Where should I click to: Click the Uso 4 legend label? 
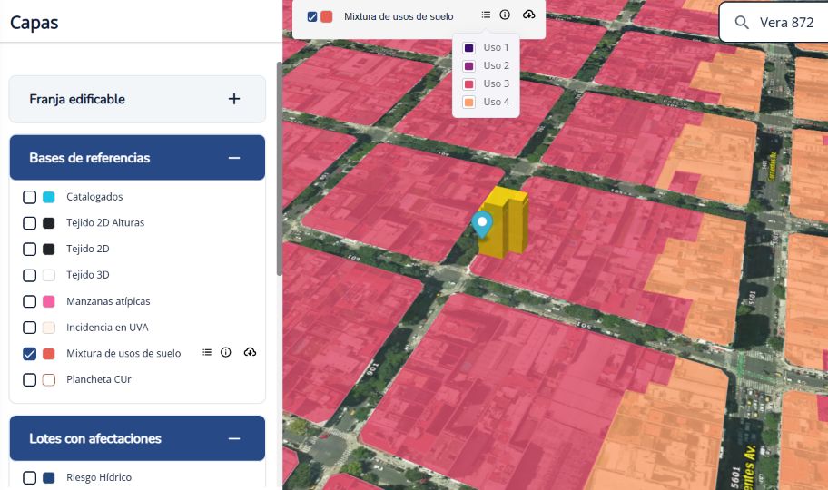click(497, 102)
